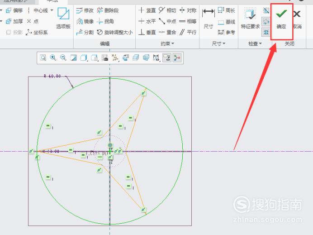Click the 偏移 (Offset) tool
This screenshot has width=313, height=235.
14,10
